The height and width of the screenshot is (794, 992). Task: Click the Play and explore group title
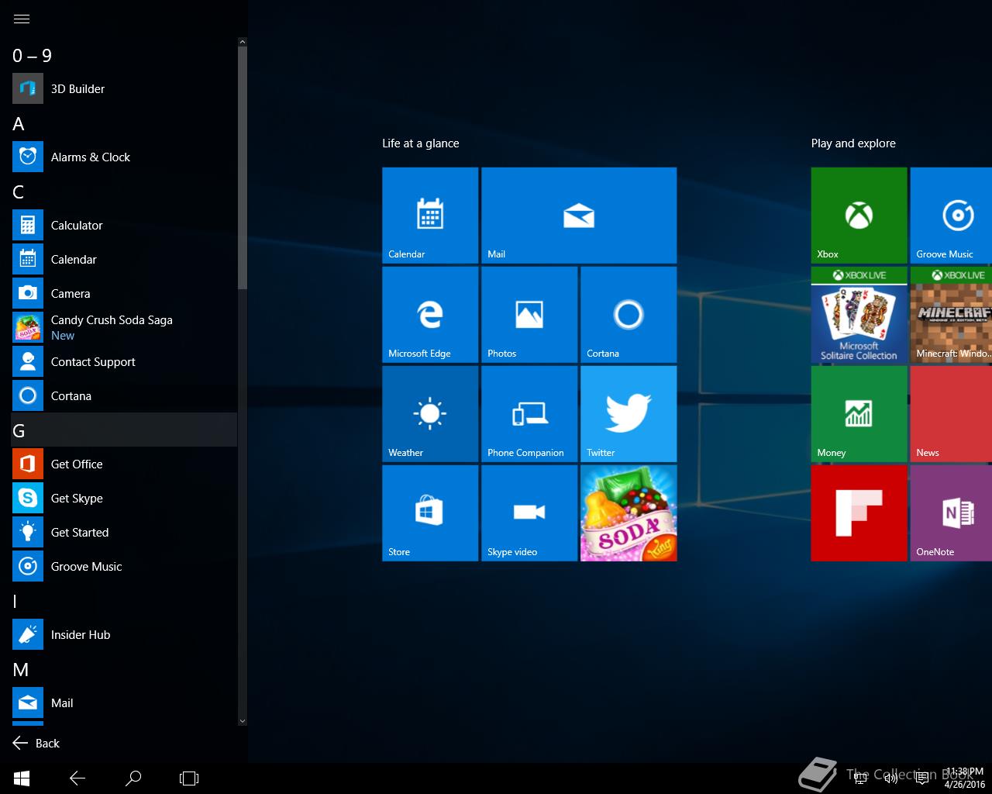point(853,143)
